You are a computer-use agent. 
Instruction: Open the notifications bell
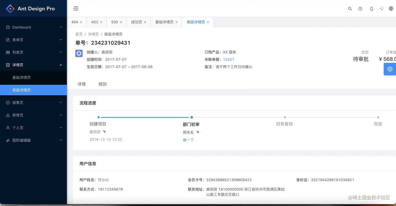371,9
